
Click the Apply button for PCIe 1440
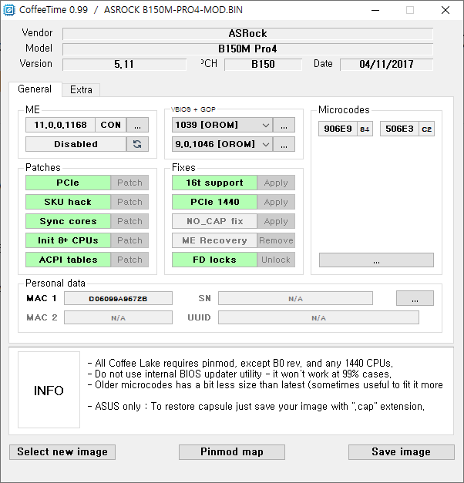click(276, 202)
